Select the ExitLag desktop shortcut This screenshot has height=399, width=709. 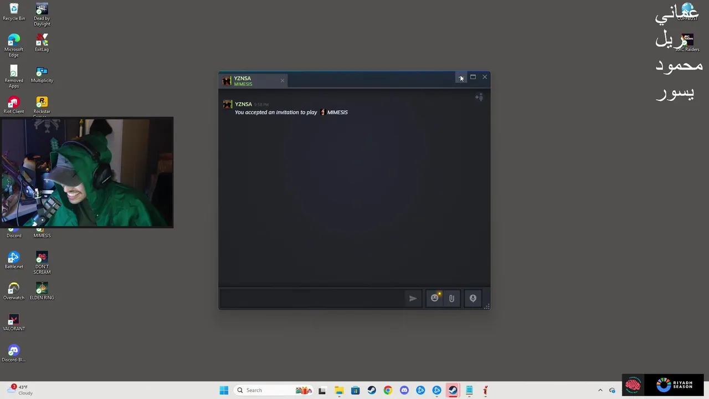42,43
